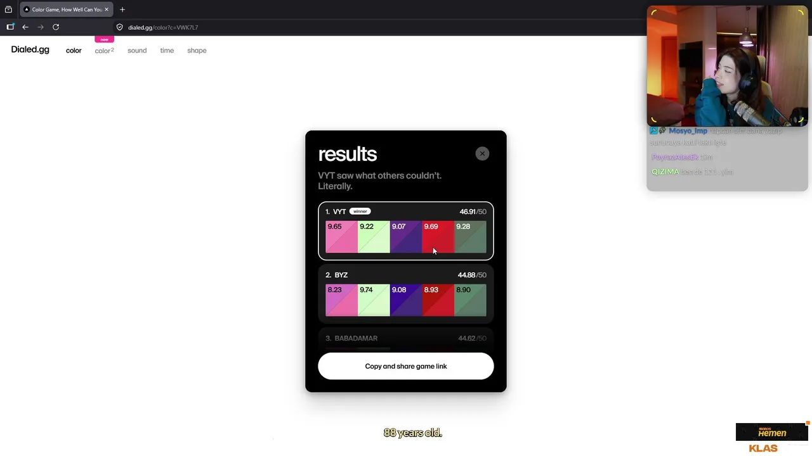Open a new browser tab
Viewport: 812px width, 456px height.
(122, 9)
